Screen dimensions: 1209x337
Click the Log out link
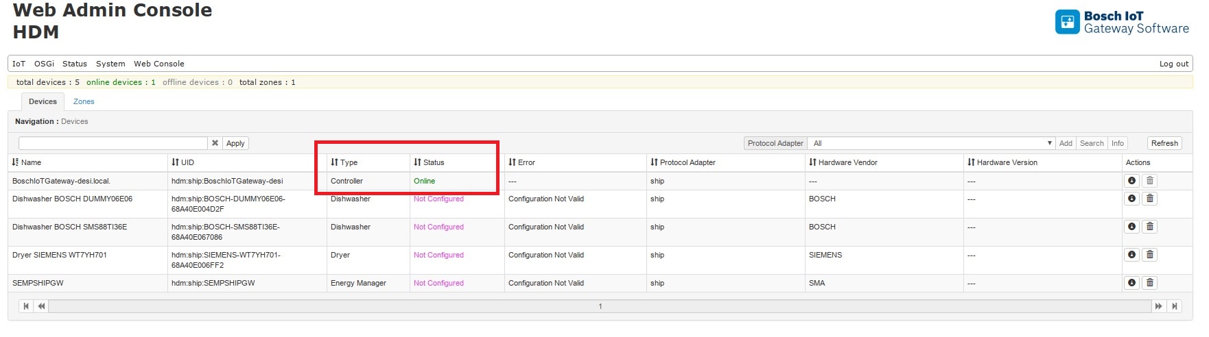coord(1173,64)
